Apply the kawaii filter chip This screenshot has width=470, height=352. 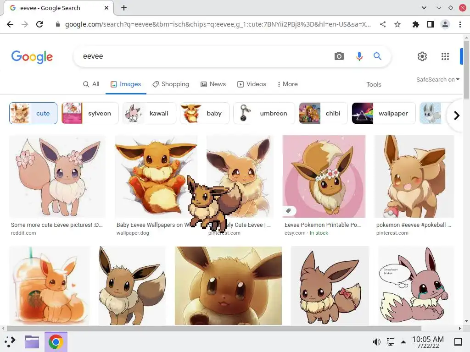click(x=149, y=113)
